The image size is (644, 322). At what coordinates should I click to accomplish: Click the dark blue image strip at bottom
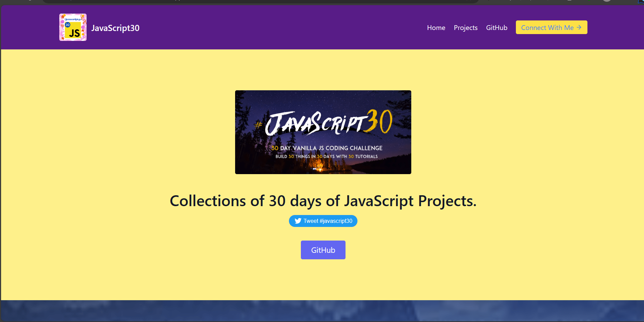(322, 311)
